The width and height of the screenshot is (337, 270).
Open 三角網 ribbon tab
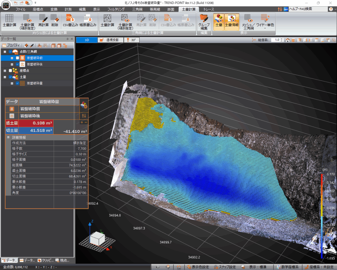137,9
